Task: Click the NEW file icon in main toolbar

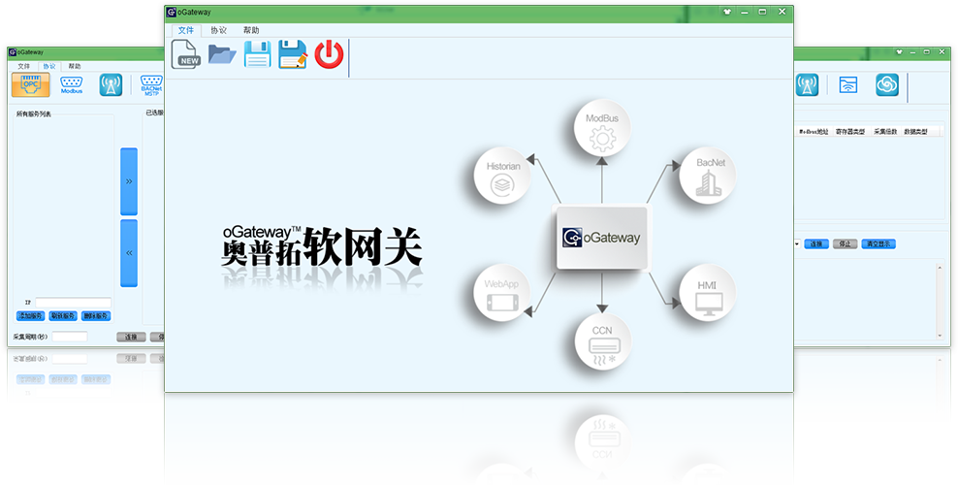Action: (x=186, y=53)
